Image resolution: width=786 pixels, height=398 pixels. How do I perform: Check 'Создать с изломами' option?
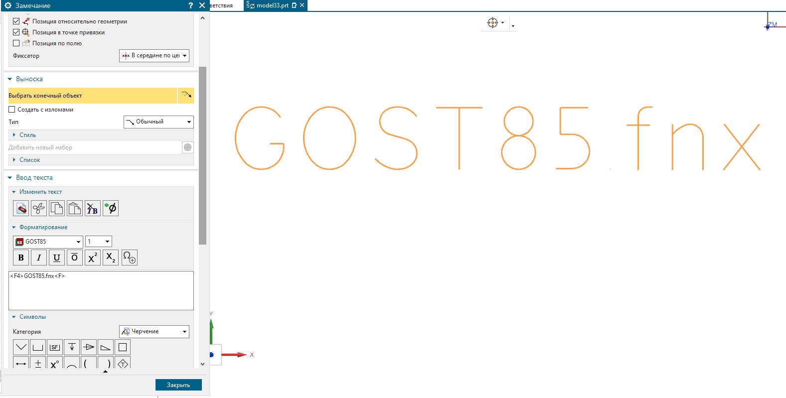[x=12, y=110]
